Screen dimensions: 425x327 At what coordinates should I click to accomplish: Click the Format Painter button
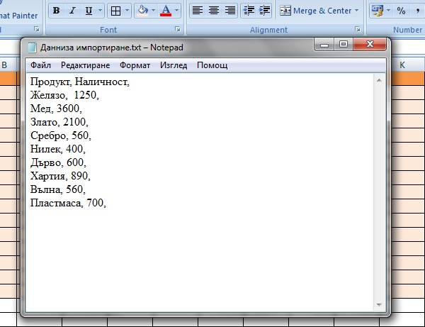click(18, 16)
